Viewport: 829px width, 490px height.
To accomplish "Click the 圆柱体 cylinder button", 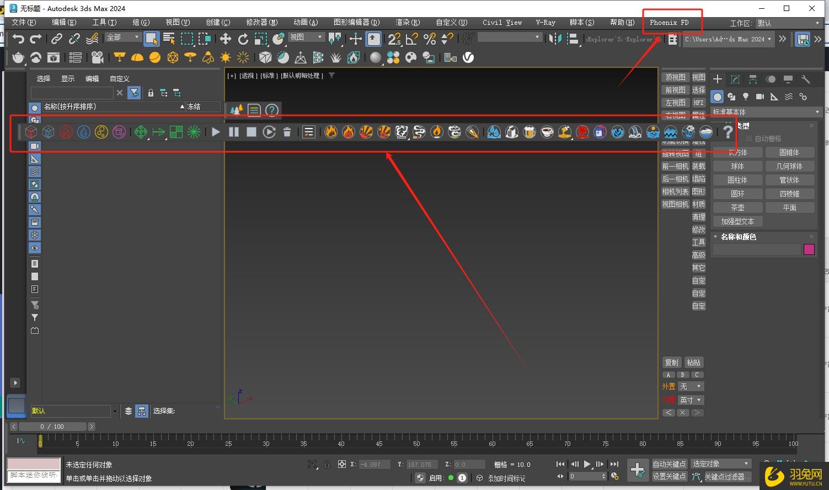I will coord(737,180).
